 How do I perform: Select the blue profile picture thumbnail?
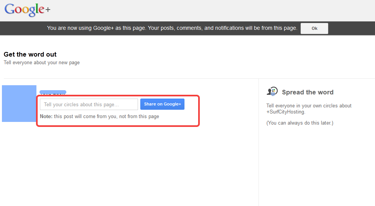point(19,104)
